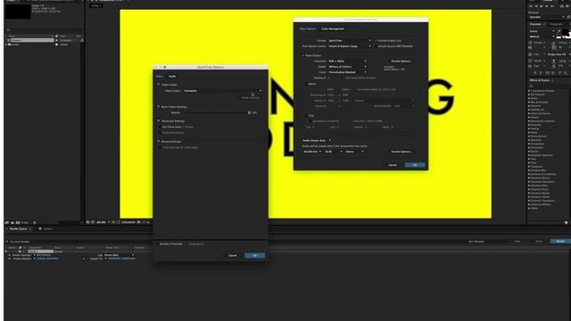Click OK in QuickTime Options dialog
The image size is (571, 321).
point(254,256)
